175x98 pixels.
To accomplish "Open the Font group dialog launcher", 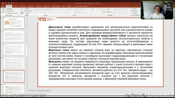I will [x=58, y=15].
